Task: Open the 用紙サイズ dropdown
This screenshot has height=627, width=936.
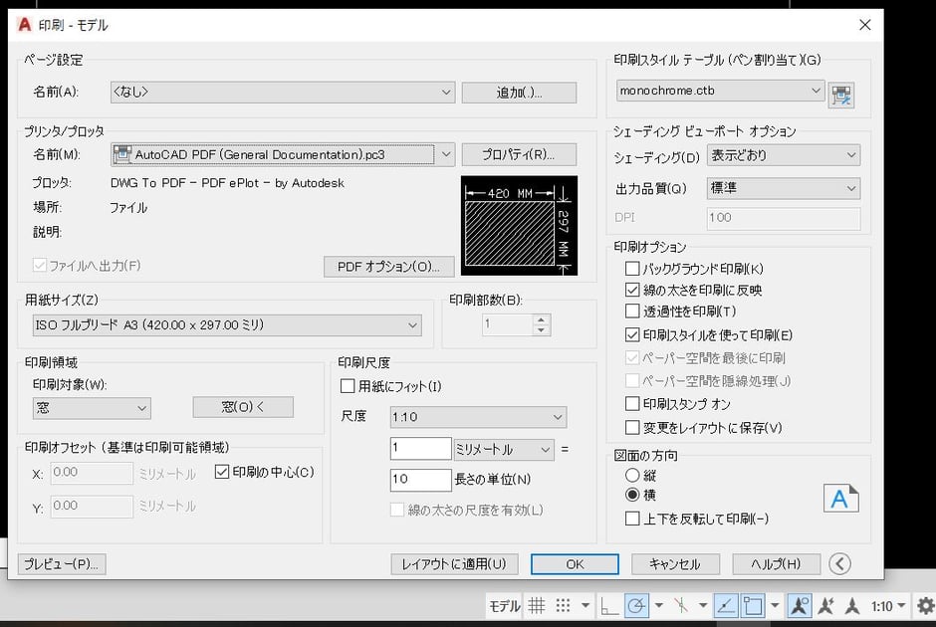Action: [413, 324]
